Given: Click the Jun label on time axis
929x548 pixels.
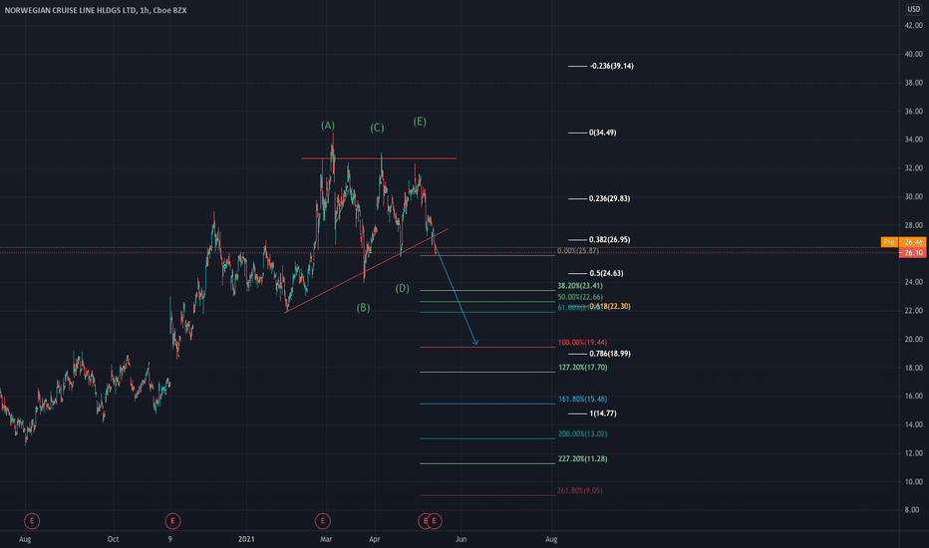Looking at the screenshot, I should (x=461, y=539).
